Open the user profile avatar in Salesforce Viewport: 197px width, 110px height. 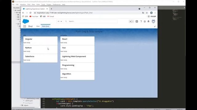click(x=153, y=21)
